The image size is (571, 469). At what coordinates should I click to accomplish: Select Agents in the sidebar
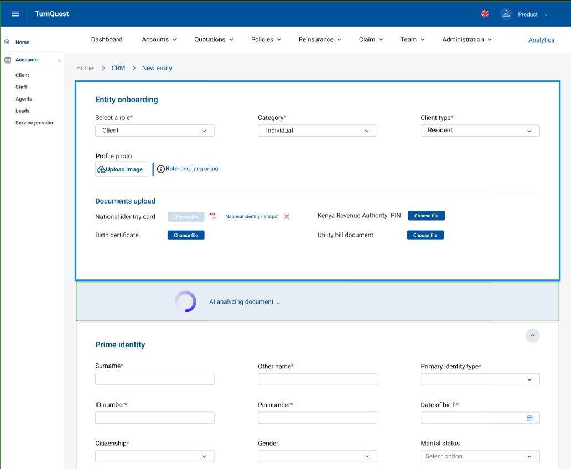(x=24, y=99)
